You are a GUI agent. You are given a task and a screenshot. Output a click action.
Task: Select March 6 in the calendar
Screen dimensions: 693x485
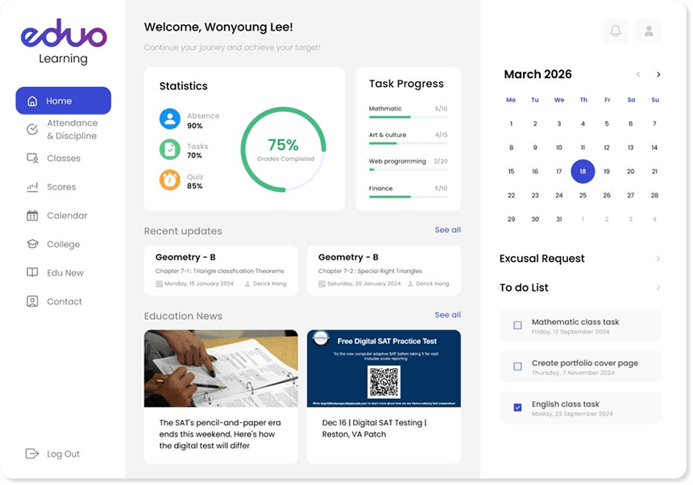[631, 124]
